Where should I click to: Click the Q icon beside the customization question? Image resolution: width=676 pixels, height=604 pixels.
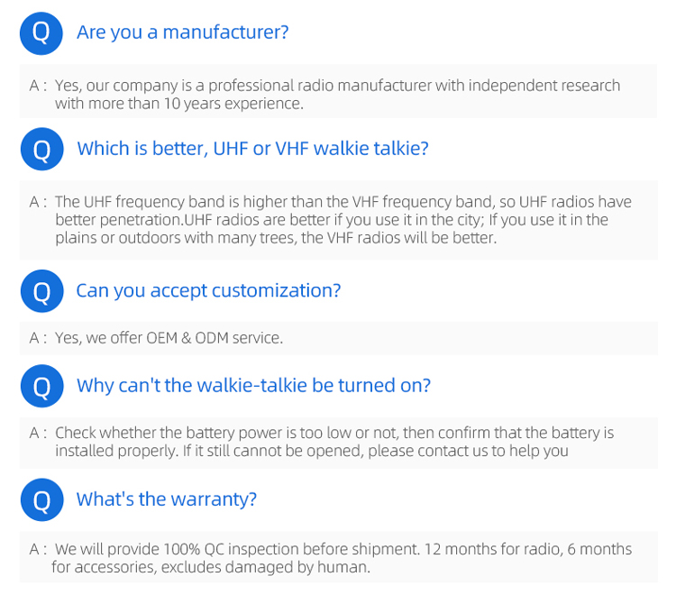pyautogui.click(x=41, y=290)
